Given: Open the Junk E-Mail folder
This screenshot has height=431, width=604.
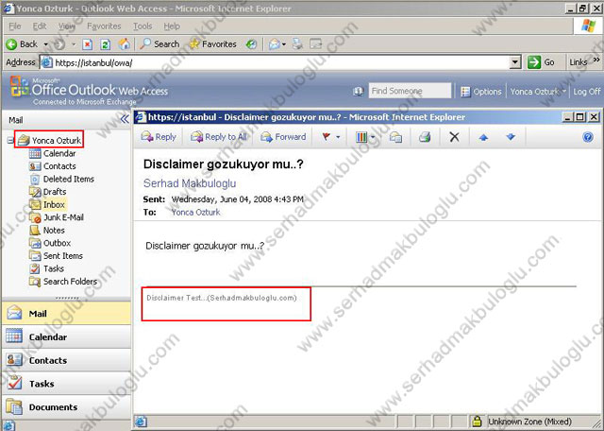Looking at the screenshot, I should (x=57, y=217).
